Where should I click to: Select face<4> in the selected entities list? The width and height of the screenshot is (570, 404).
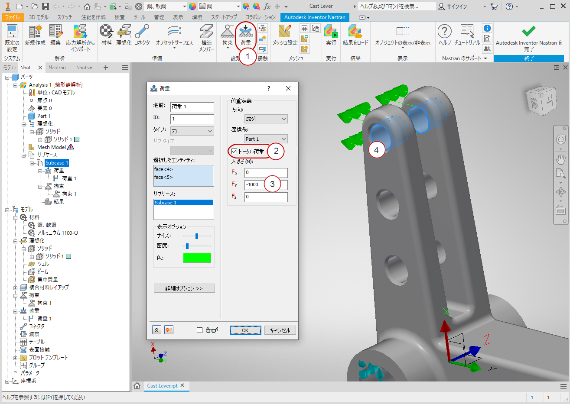[163, 169]
